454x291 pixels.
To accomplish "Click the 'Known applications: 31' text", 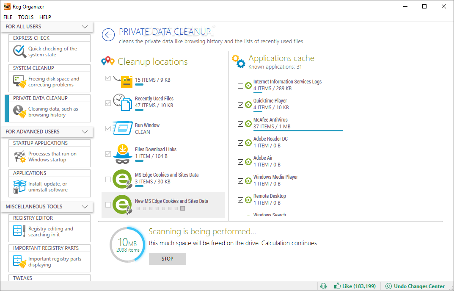I will (275, 67).
